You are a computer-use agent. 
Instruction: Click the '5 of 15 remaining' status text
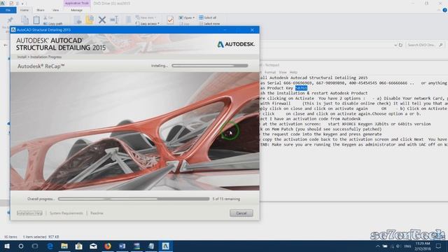coord(226,199)
